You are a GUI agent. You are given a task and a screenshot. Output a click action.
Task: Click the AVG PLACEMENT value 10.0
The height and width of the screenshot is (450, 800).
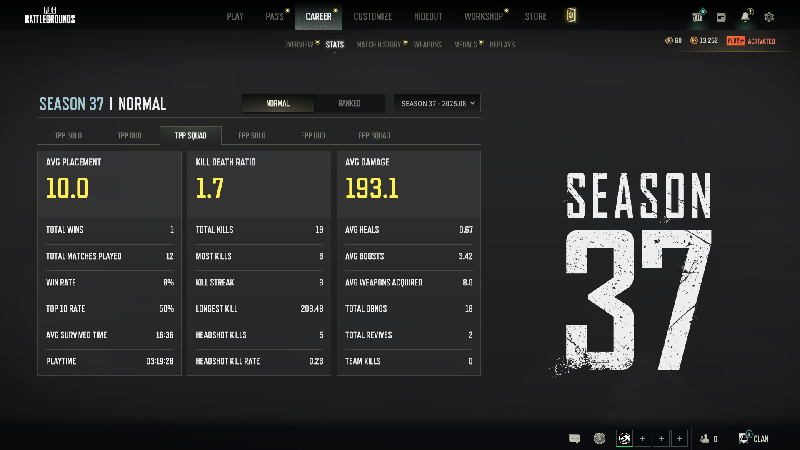[x=67, y=188]
